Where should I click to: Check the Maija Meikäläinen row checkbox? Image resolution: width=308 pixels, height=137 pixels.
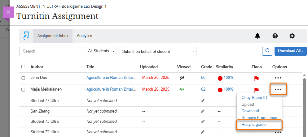[23, 90]
